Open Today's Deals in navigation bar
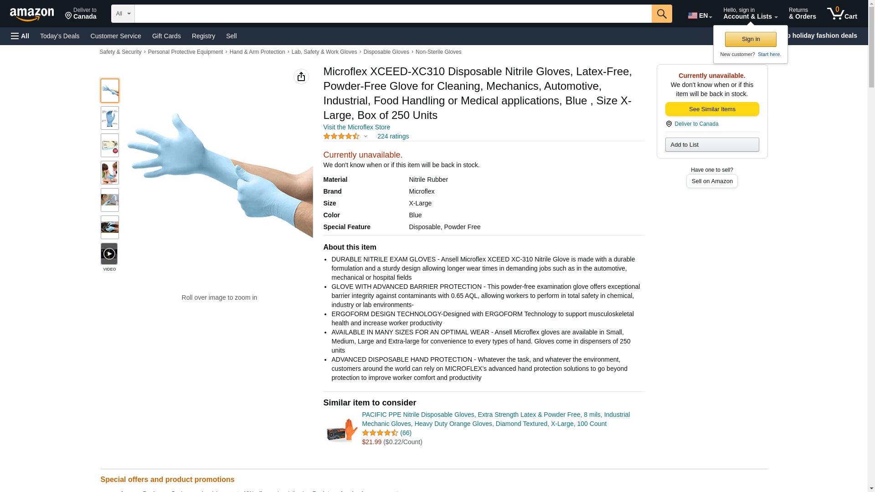The height and width of the screenshot is (492, 875). click(60, 36)
